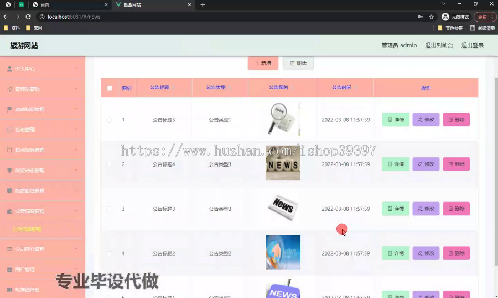Bookmark this page with the star icon
498x298 pixels.
431,17
